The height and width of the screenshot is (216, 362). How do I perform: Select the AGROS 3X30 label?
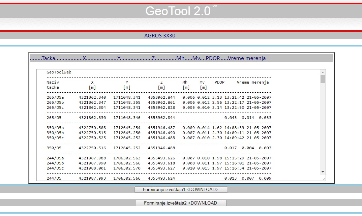point(160,35)
